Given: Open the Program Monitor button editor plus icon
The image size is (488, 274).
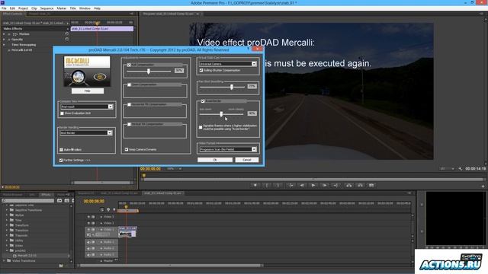Looking at the screenshot, I should (x=483, y=186).
